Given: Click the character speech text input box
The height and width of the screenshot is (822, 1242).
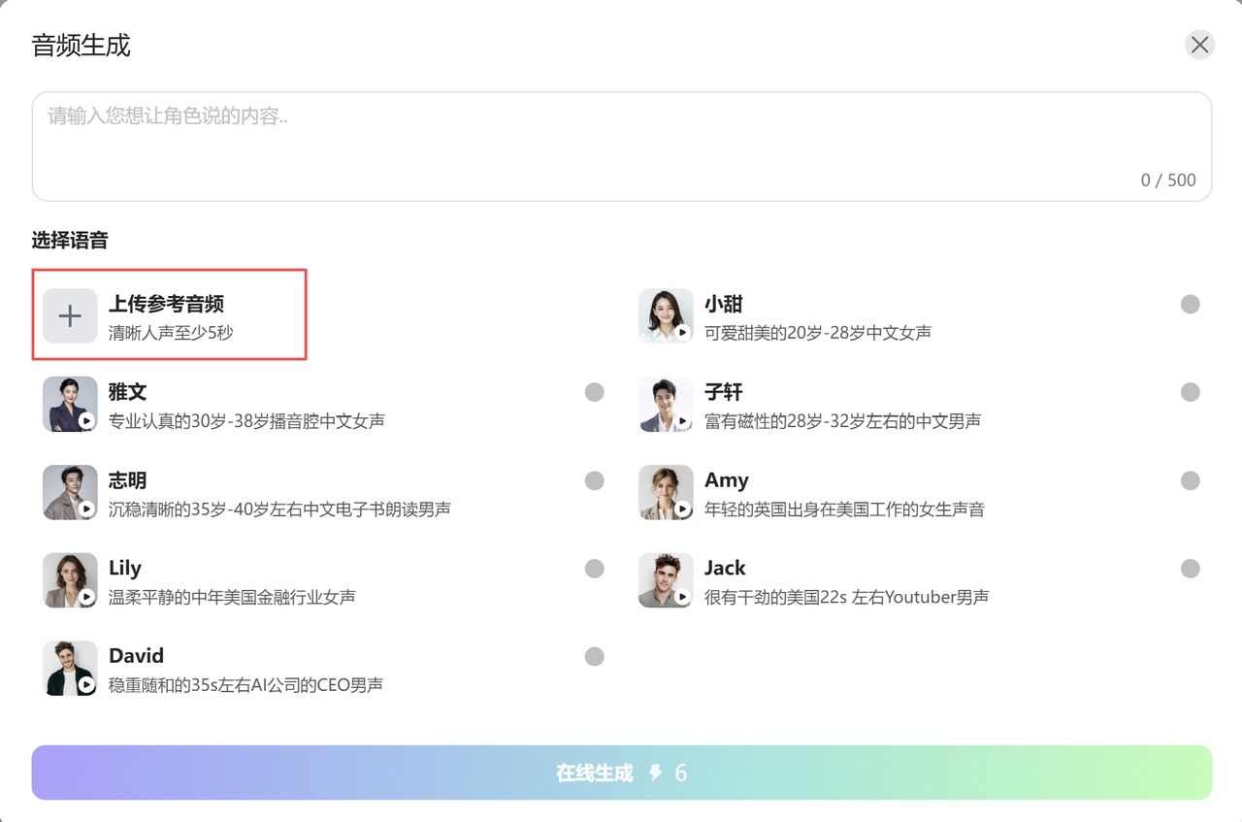Looking at the screenshot, I should pyautogui.click(x=621, y=146).
